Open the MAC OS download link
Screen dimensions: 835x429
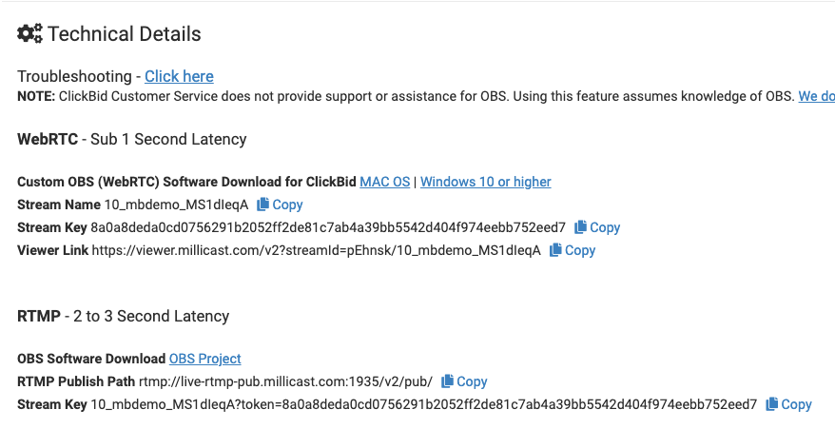pyautogui.click(x=384, y=182)
